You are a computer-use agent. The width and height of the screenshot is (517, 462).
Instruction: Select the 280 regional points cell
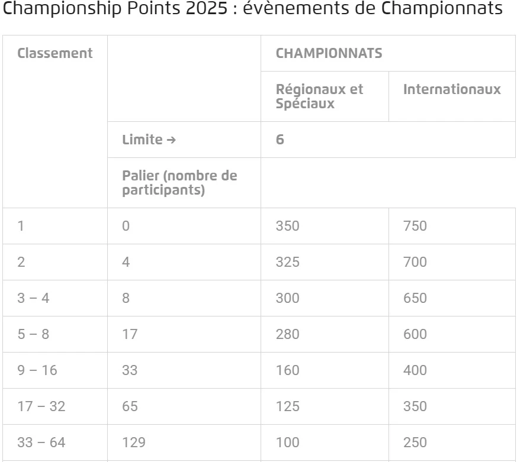click(325, 334)
